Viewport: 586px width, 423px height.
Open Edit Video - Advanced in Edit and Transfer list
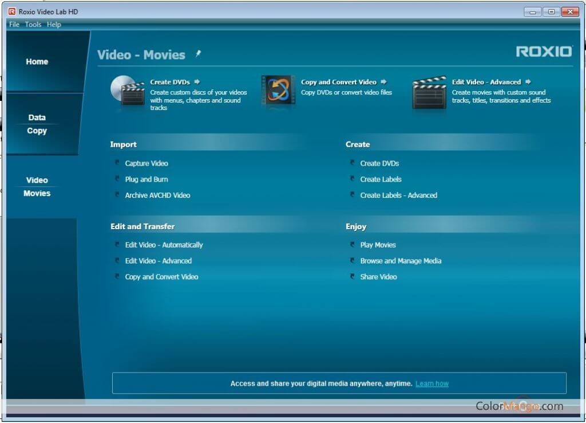(158, 261)
